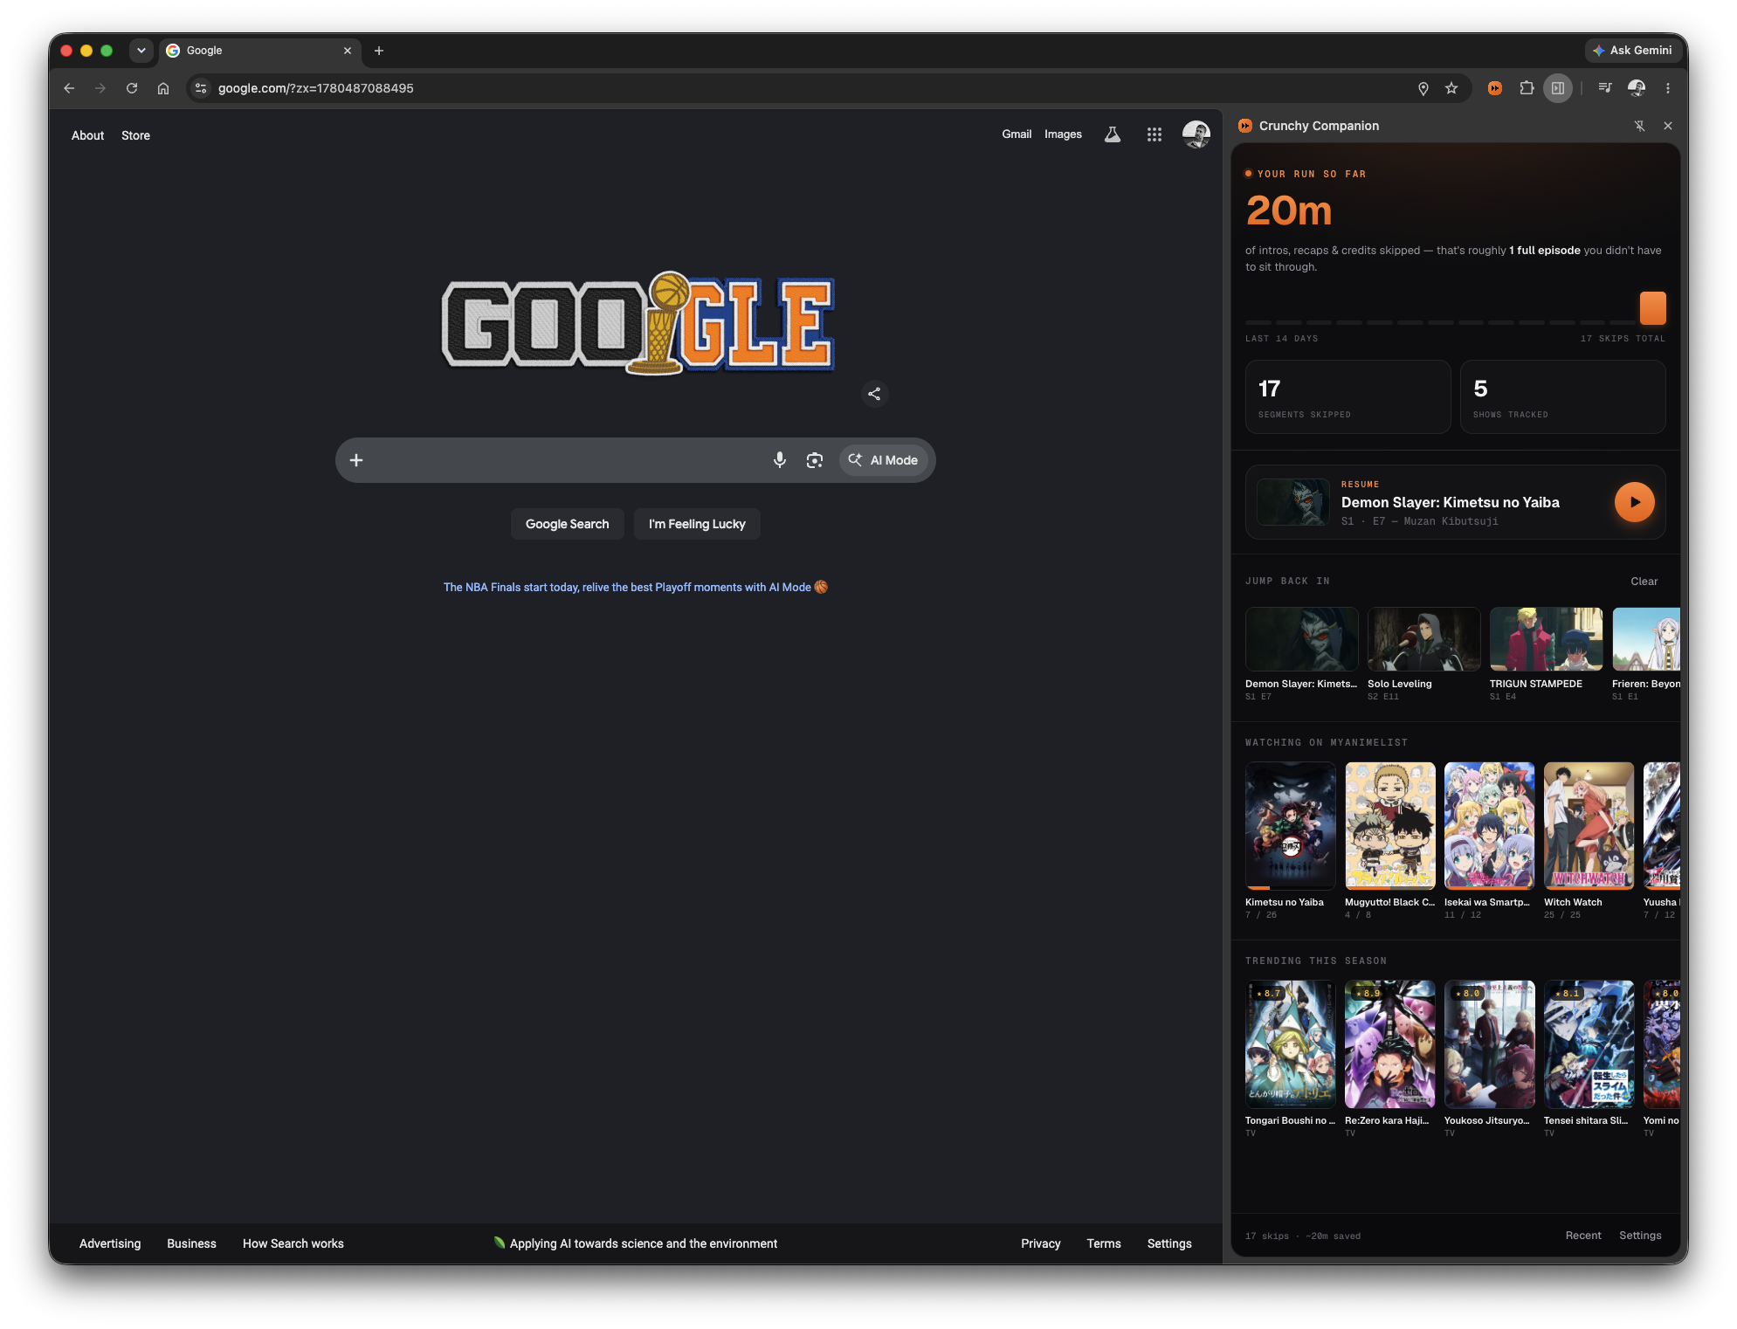This screenshot has height=1329, width=1737.
Task: Search by image with the Lens icon
Action: click(815, 460)
